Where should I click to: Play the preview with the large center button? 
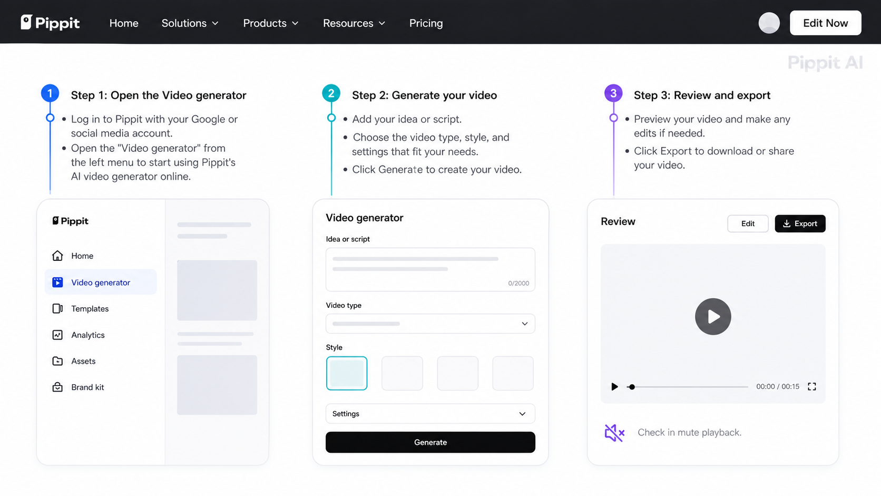pos(713,317)
